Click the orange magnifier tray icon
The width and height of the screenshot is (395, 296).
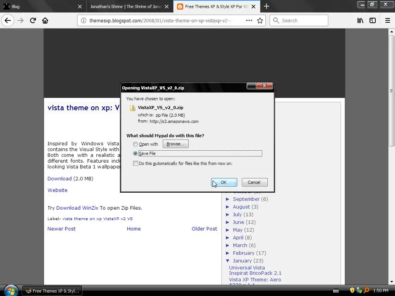click(366, 291)
